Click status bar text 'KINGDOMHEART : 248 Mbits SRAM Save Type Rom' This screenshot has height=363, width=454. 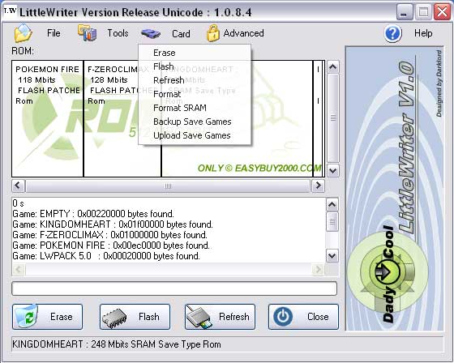tap(117, 344)
